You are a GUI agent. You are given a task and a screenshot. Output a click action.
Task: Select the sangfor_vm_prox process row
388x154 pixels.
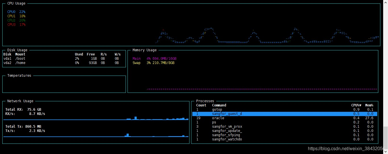tap(285, 127)
